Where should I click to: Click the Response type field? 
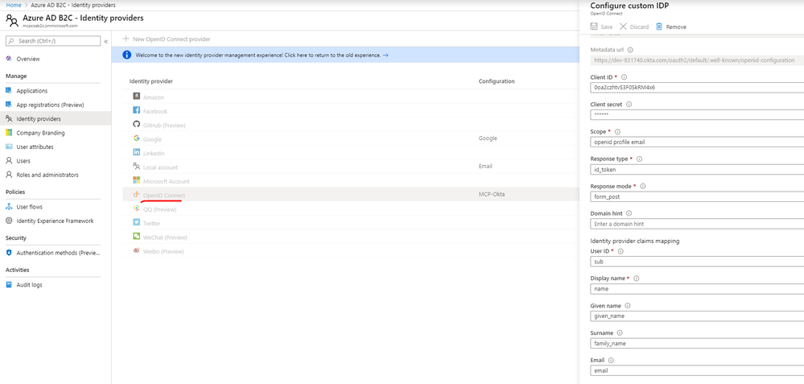[697, 169]
